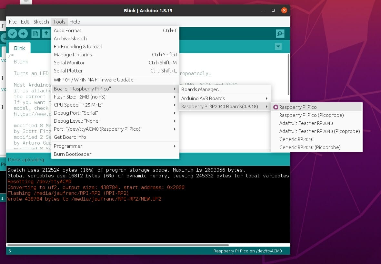The image size is (381, 264).
Task: Click the status bar board and port text
Action: 247,251
